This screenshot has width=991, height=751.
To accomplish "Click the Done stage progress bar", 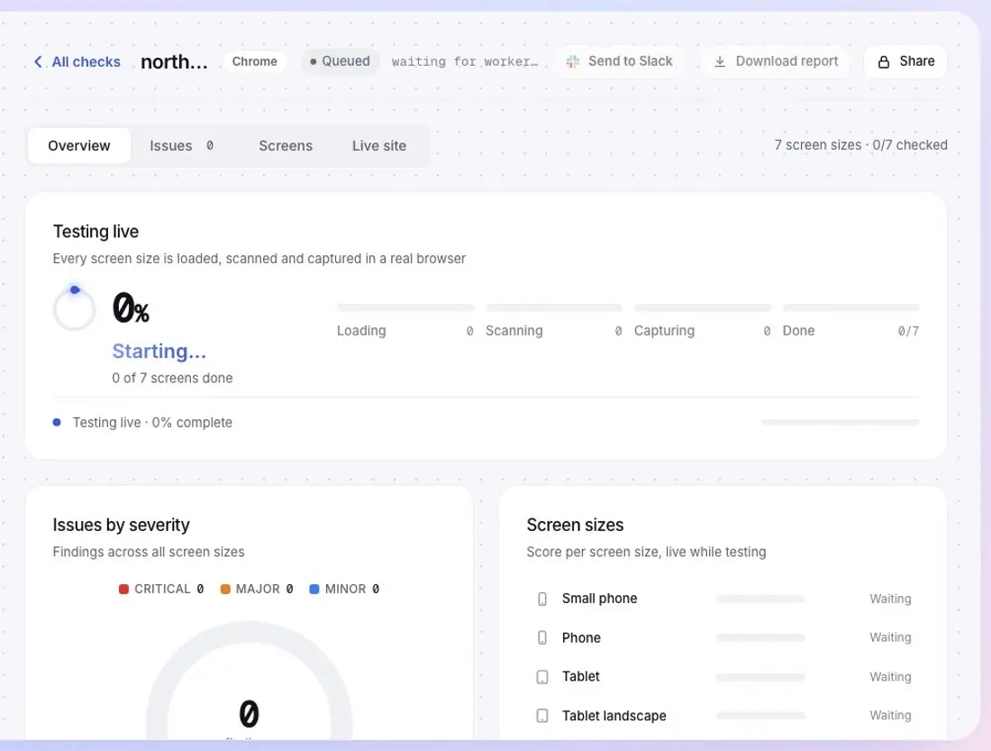I will [850, 307].
